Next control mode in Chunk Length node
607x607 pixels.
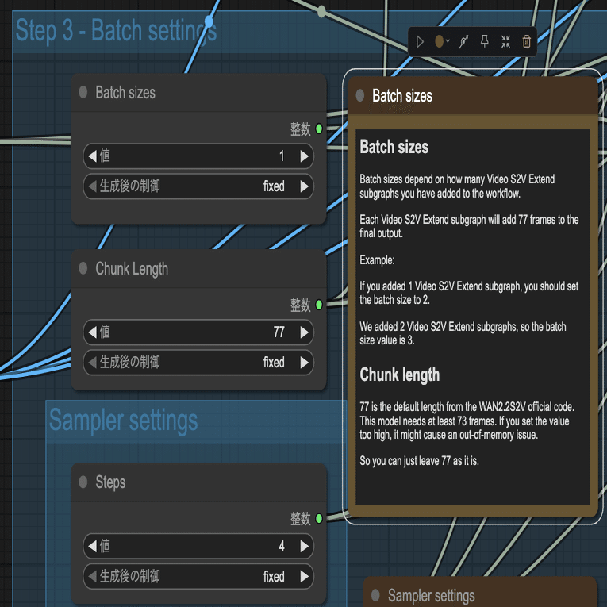pos(305,363)
